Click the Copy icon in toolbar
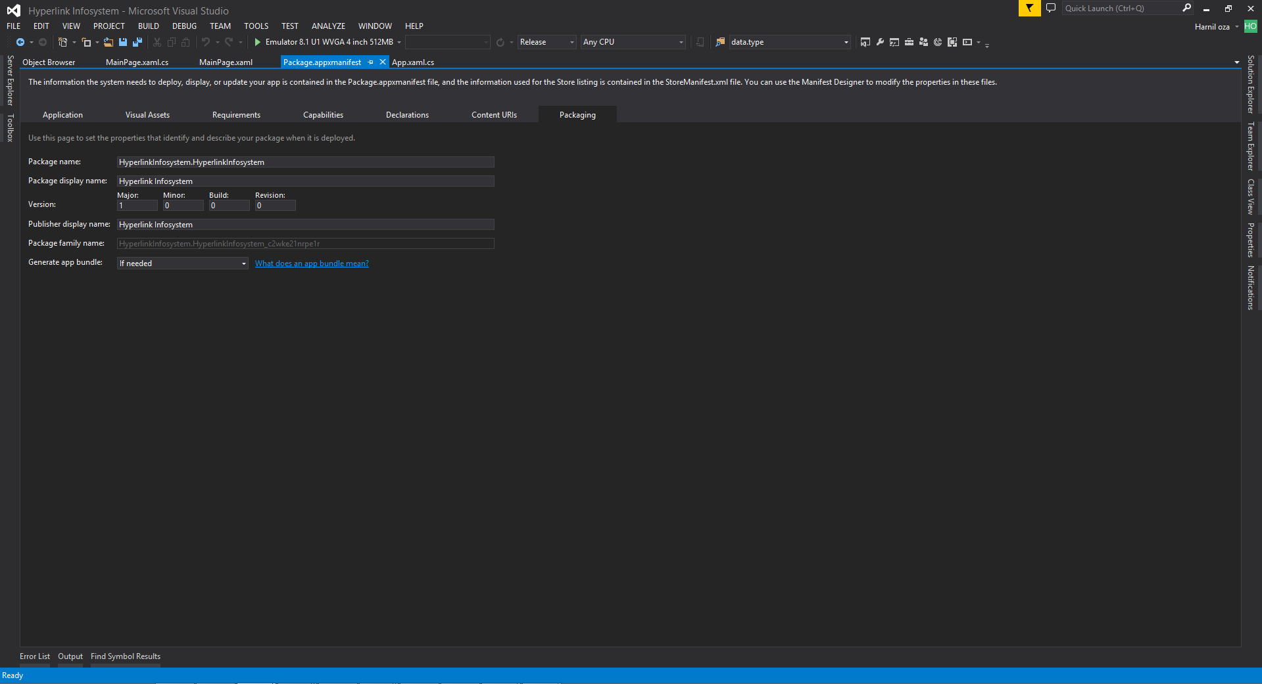This screenshot has height=684, width=1262. (x=172, y=42)
